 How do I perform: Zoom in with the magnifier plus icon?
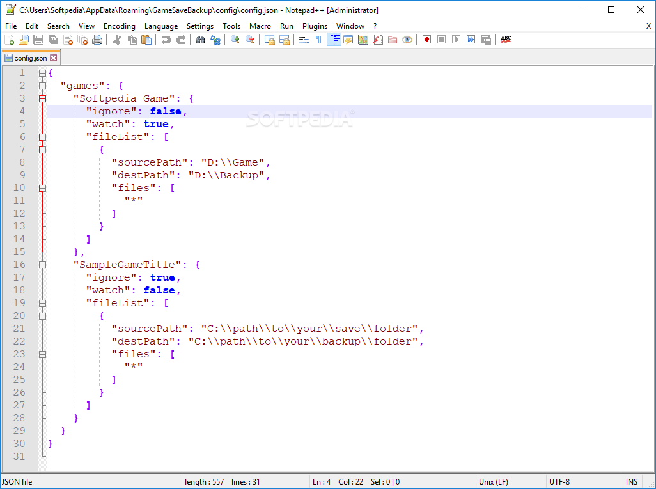[235, 40]
